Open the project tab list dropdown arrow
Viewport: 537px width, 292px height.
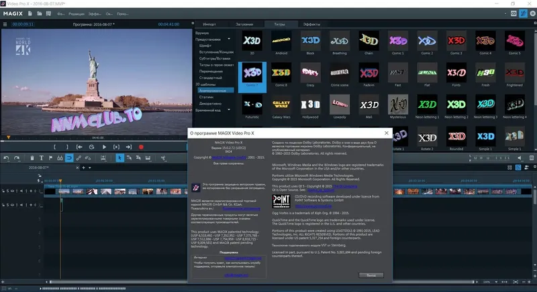click(90, 167)
